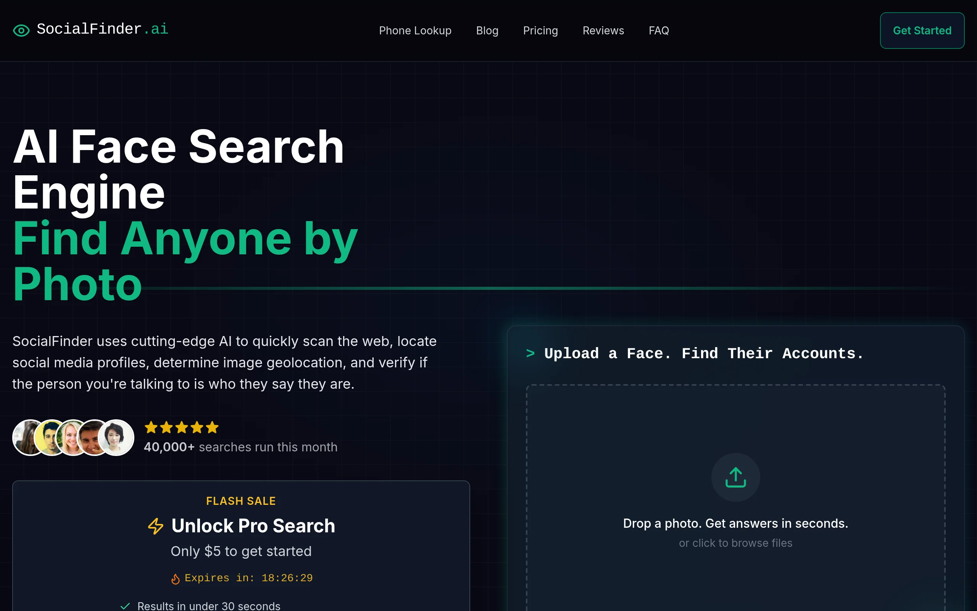Click 'Results in under 30 seconds' text

click(209, 606)
